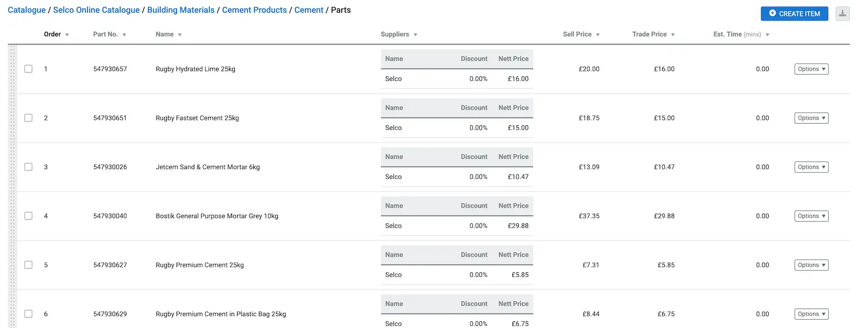
Task: Click the £29.88 trade price value
Action: click(664, 216)
